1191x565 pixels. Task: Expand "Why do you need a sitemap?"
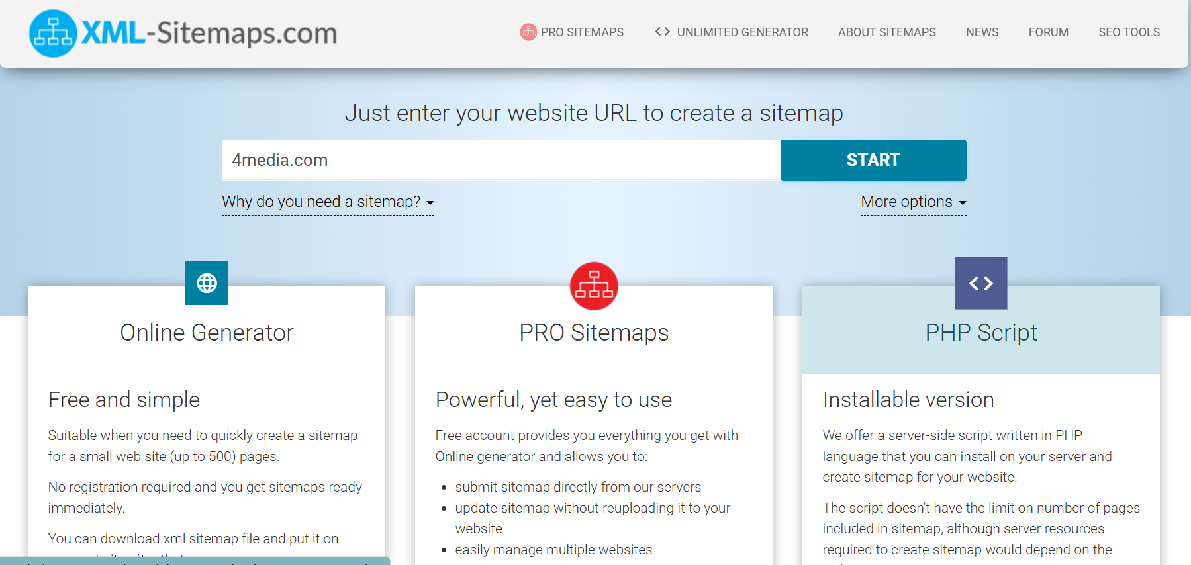pos(328,202)
